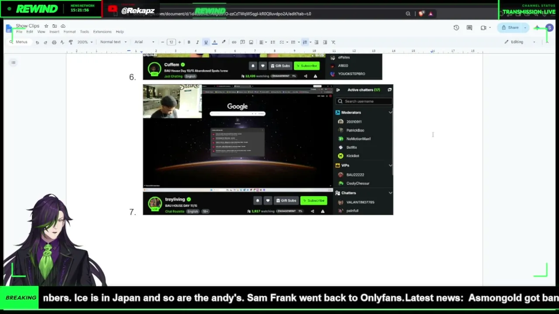Viewport: 559px width, 314px height.
Task: Show the document outline panel
Action: pyautogui.click(x=14, y=63)
